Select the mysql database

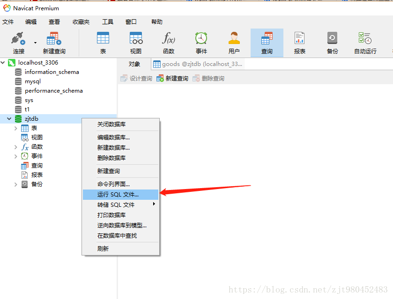pyautogui.click(x=33, y=81)
